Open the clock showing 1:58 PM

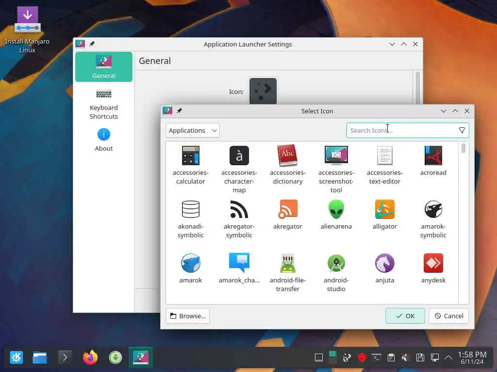coord(472,357)
